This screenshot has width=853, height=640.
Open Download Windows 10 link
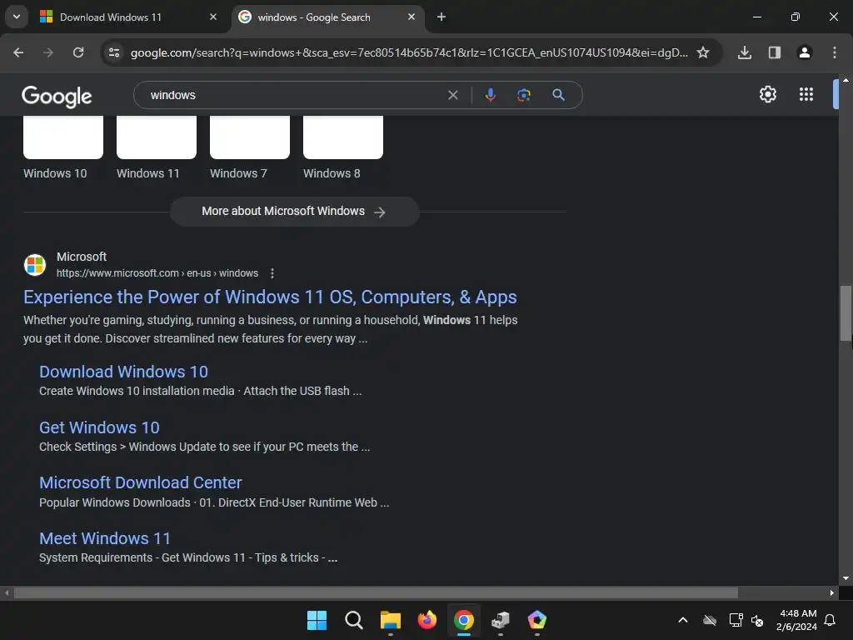click(123, 372)
